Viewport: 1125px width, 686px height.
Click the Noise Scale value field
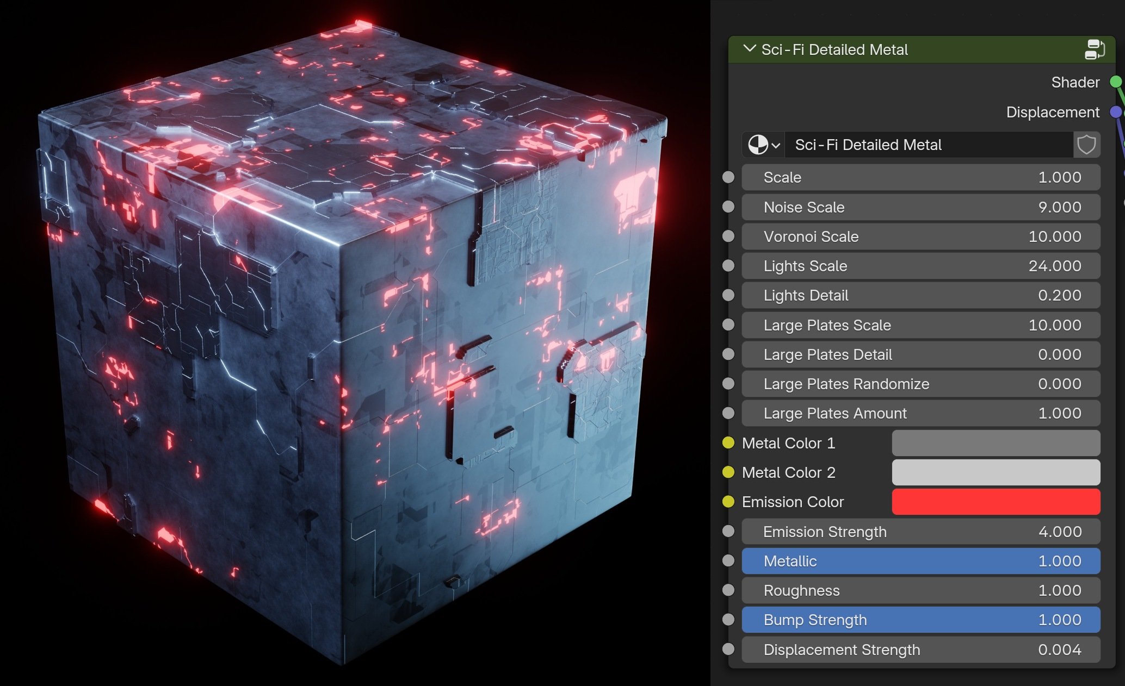tap(920, 207)
